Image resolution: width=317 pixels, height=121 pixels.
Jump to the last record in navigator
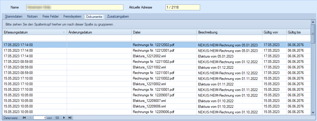point(70,118)
